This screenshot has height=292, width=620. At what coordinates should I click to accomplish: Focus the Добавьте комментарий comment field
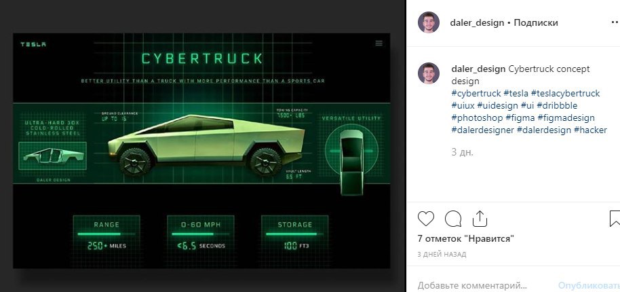[473, 285]
